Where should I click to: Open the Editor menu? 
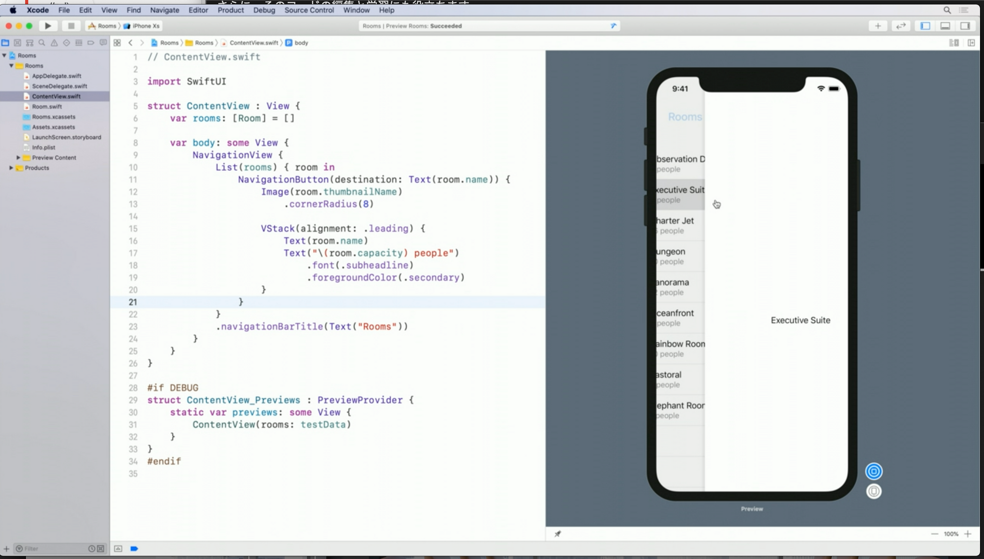coord(198,10)
